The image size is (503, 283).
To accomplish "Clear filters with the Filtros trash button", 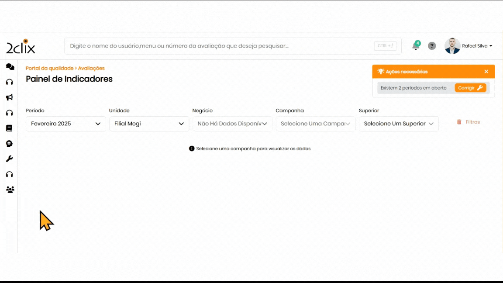I will point(468,122).
